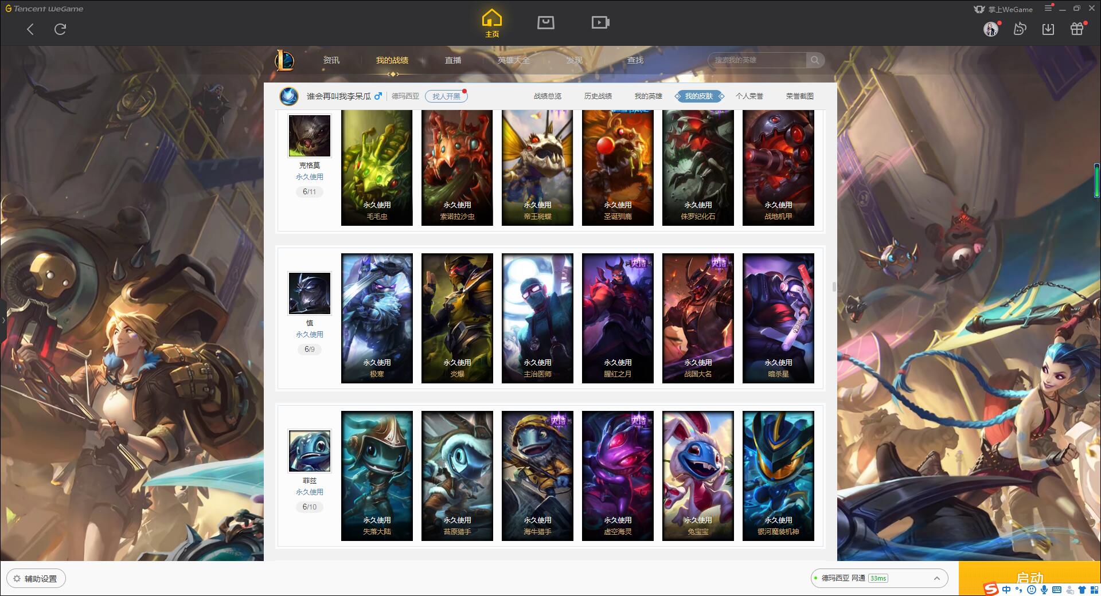Open the 帝王斑蝶 skin card

537,167
